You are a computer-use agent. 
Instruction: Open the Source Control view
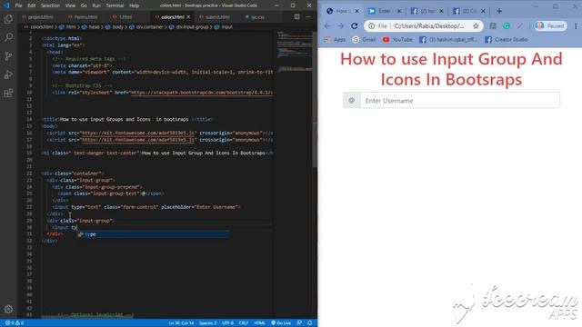coord(8,56)
